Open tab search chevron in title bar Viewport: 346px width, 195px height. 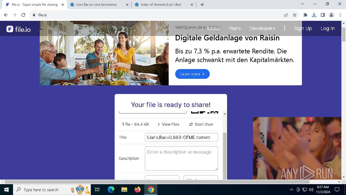tap(302, 4)
